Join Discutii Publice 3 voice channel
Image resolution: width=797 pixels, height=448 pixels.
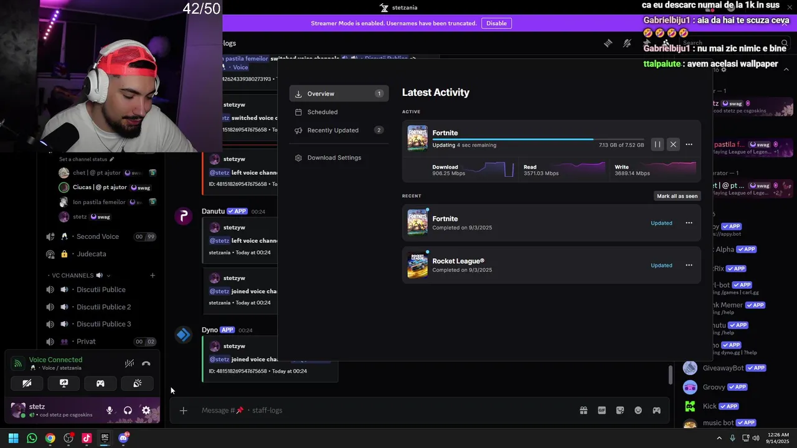tap(101, 324)
